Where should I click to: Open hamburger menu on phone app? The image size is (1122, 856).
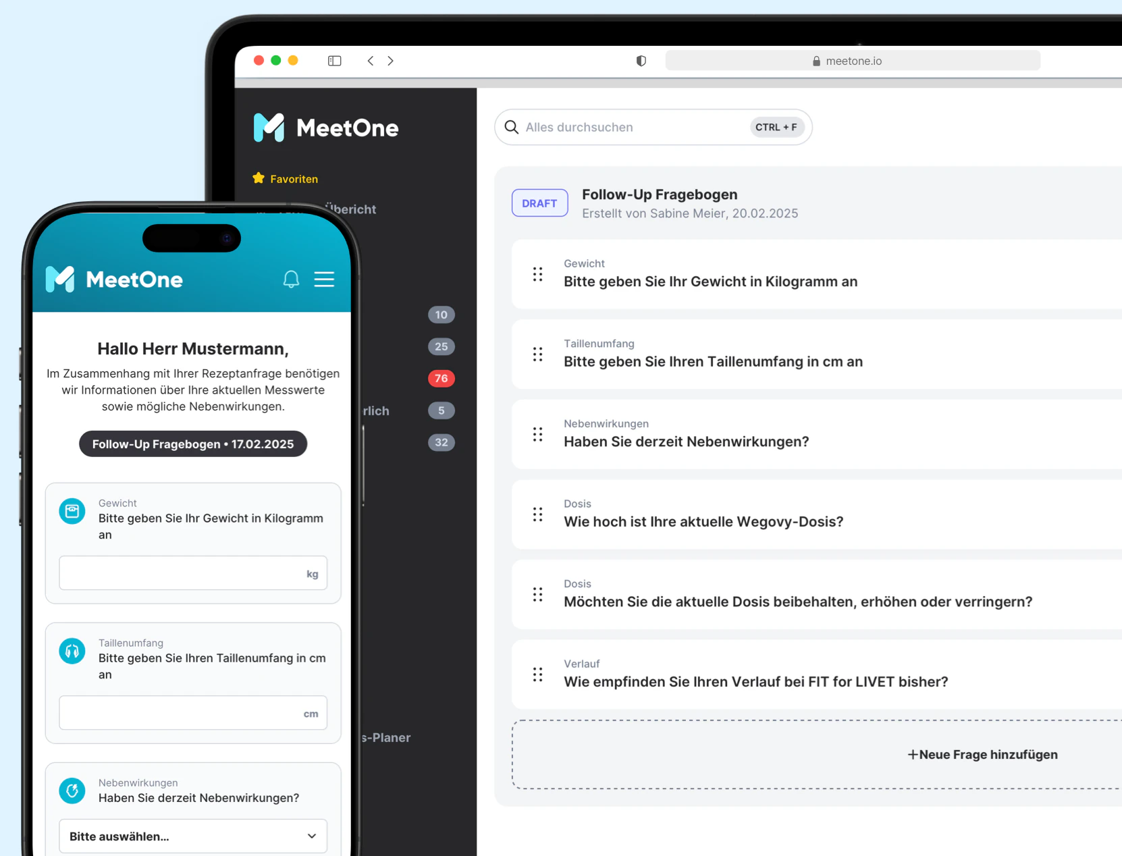[324, 279]
